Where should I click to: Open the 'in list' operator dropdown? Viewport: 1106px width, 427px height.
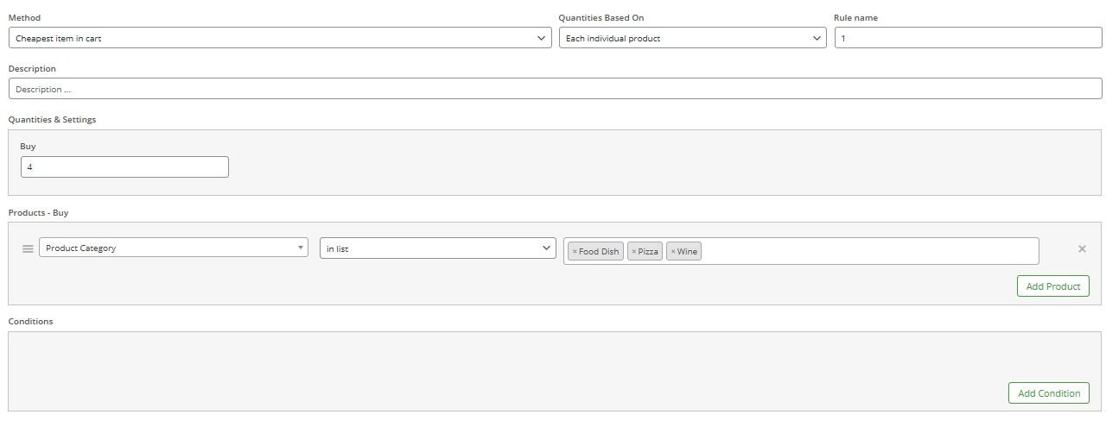click(438, 248)
